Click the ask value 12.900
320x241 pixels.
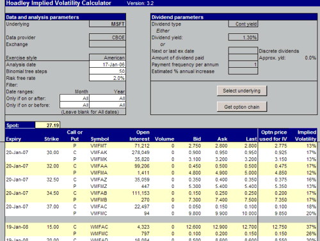[220, 227]
